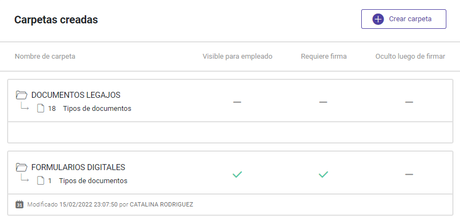Click the Crear carpeta button
Image resolution: width=460 pixels, height=219 pixels.
404,19
